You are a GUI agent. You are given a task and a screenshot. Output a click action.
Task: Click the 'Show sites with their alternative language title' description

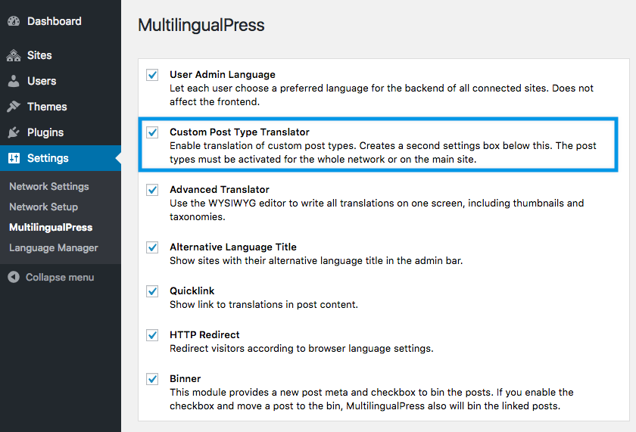pyautogui.click(x=316, y=260)
